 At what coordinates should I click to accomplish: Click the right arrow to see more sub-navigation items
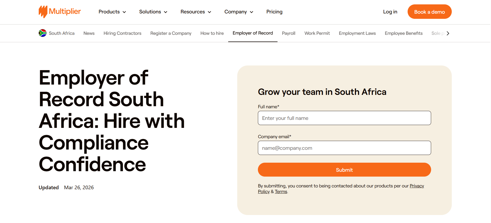pyautogui.click(x=448, y=33)
